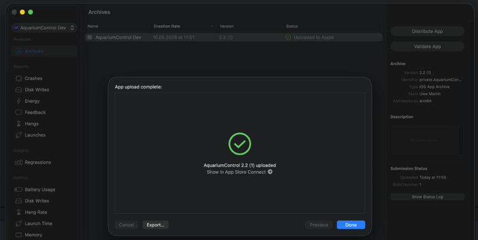Screen dimensions: 478x240
Task: Click the Archives sidebar icon
Action: pos(19,51)
